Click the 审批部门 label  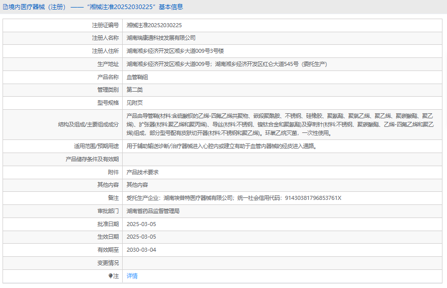pos(108,211)
